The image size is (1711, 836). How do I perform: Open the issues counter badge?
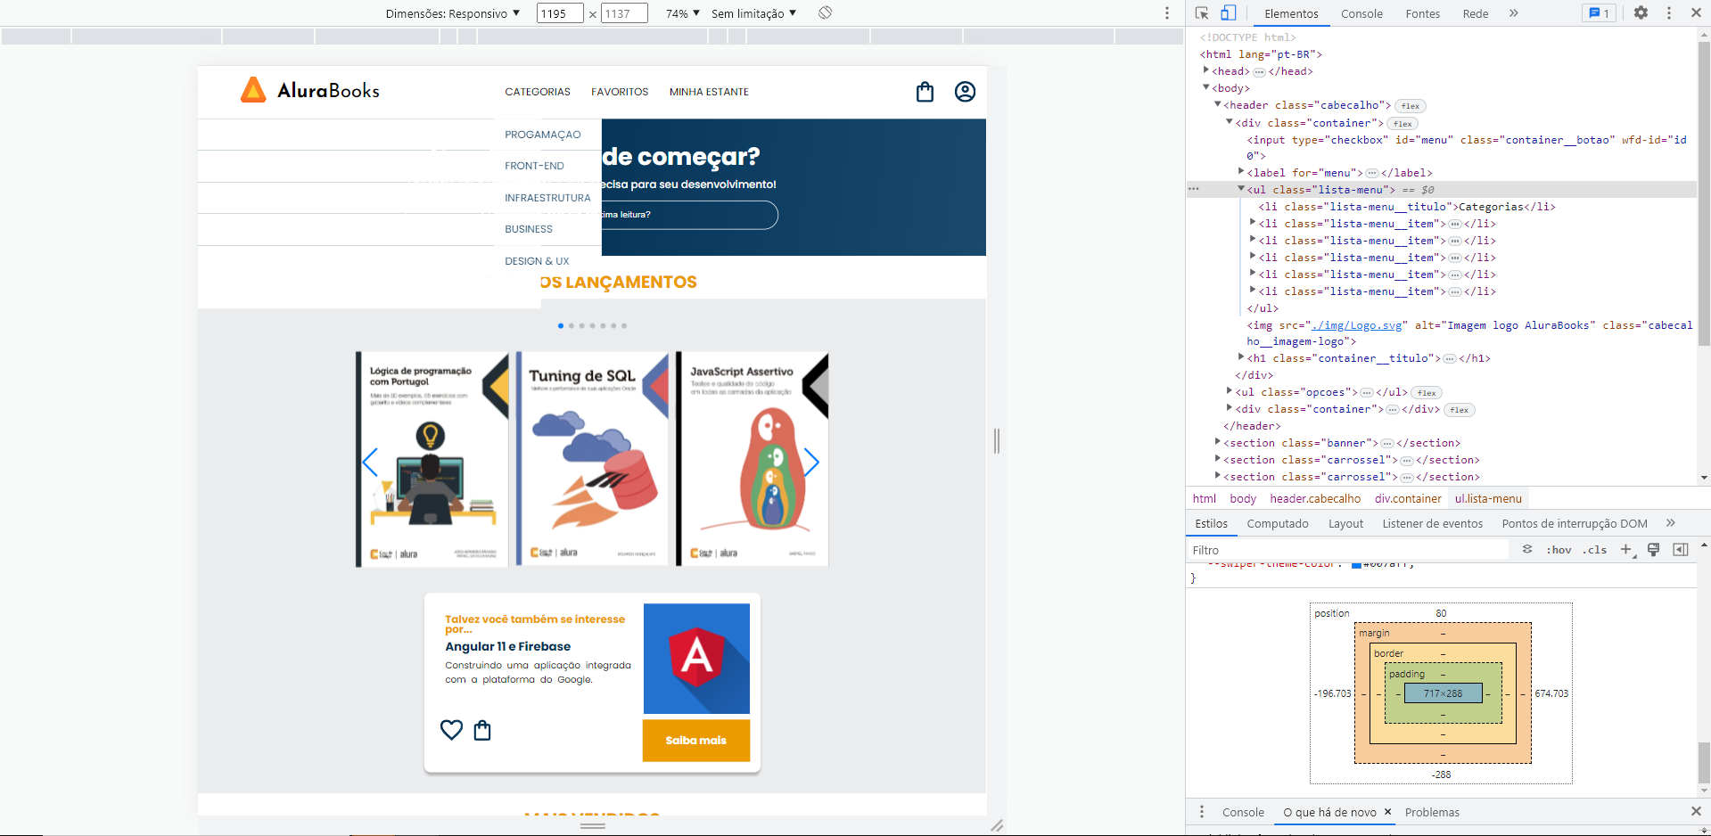(x=1600, y=13)
